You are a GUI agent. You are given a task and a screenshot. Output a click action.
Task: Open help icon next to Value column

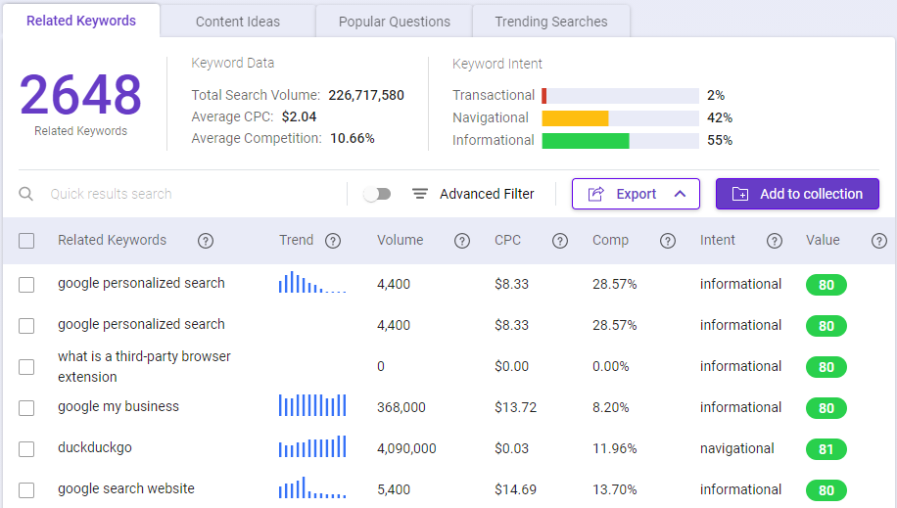tap(879, 241)
